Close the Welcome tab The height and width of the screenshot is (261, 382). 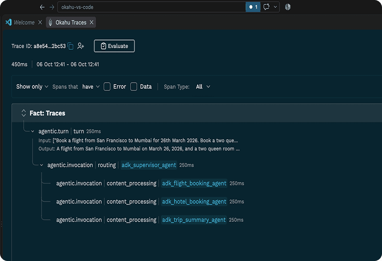pos(40,22)
